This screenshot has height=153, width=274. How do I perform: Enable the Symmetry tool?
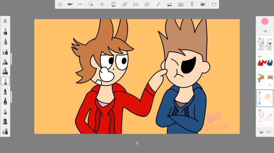tap(136, 4)
